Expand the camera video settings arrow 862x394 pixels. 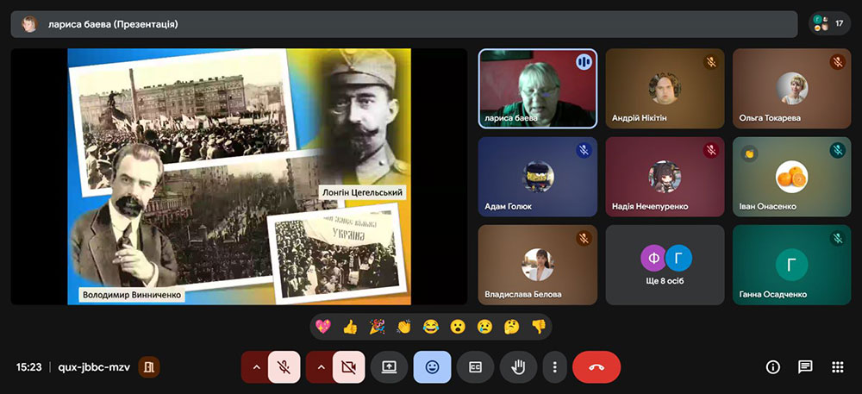click(320, 366)
